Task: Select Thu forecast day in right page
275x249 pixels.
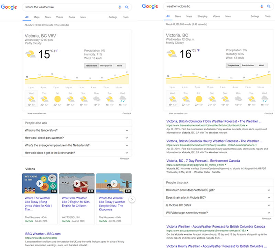Action: coord(186,99)
